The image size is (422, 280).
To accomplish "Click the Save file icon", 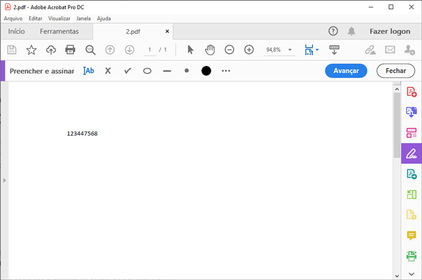I will tap(12, 50).
